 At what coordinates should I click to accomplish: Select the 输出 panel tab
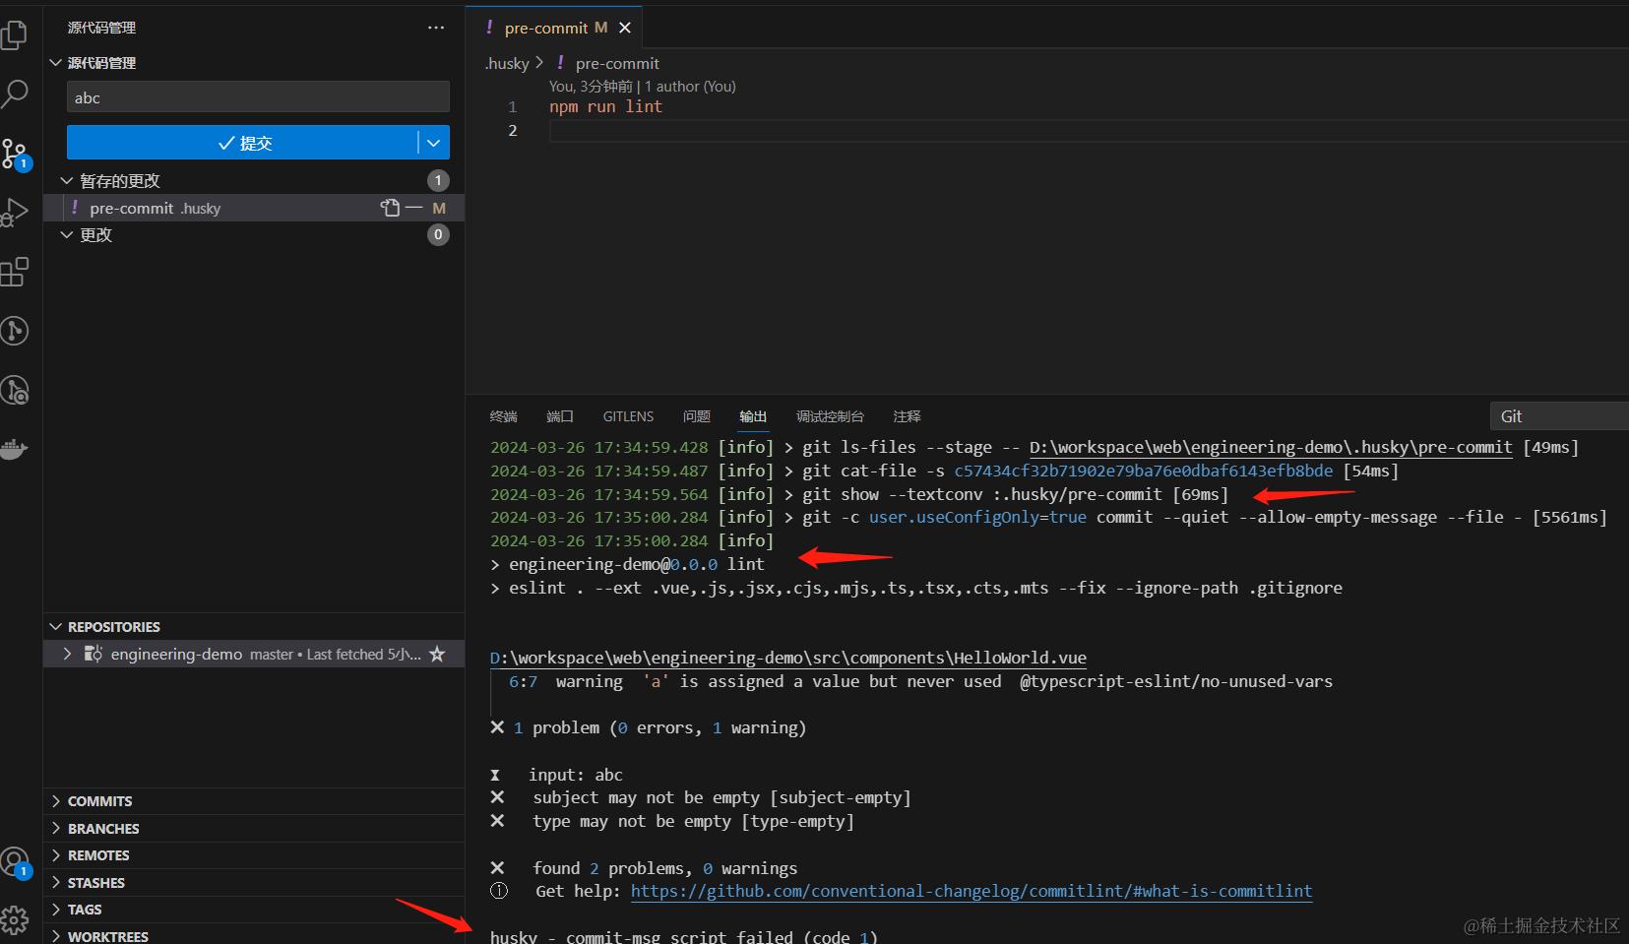(753, 416)
